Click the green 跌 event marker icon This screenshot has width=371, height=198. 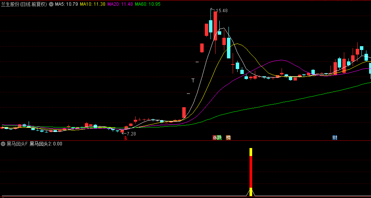(219, 137)
